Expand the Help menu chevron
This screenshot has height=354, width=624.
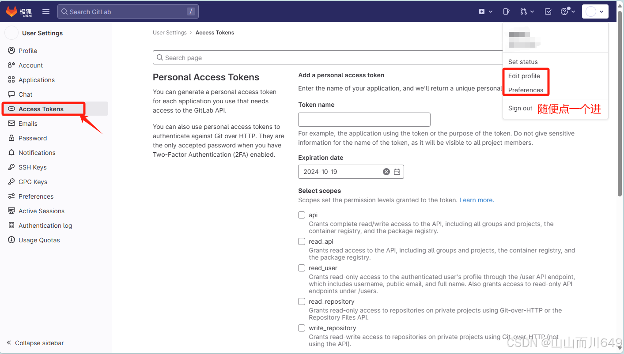click(x=573, y=11)
